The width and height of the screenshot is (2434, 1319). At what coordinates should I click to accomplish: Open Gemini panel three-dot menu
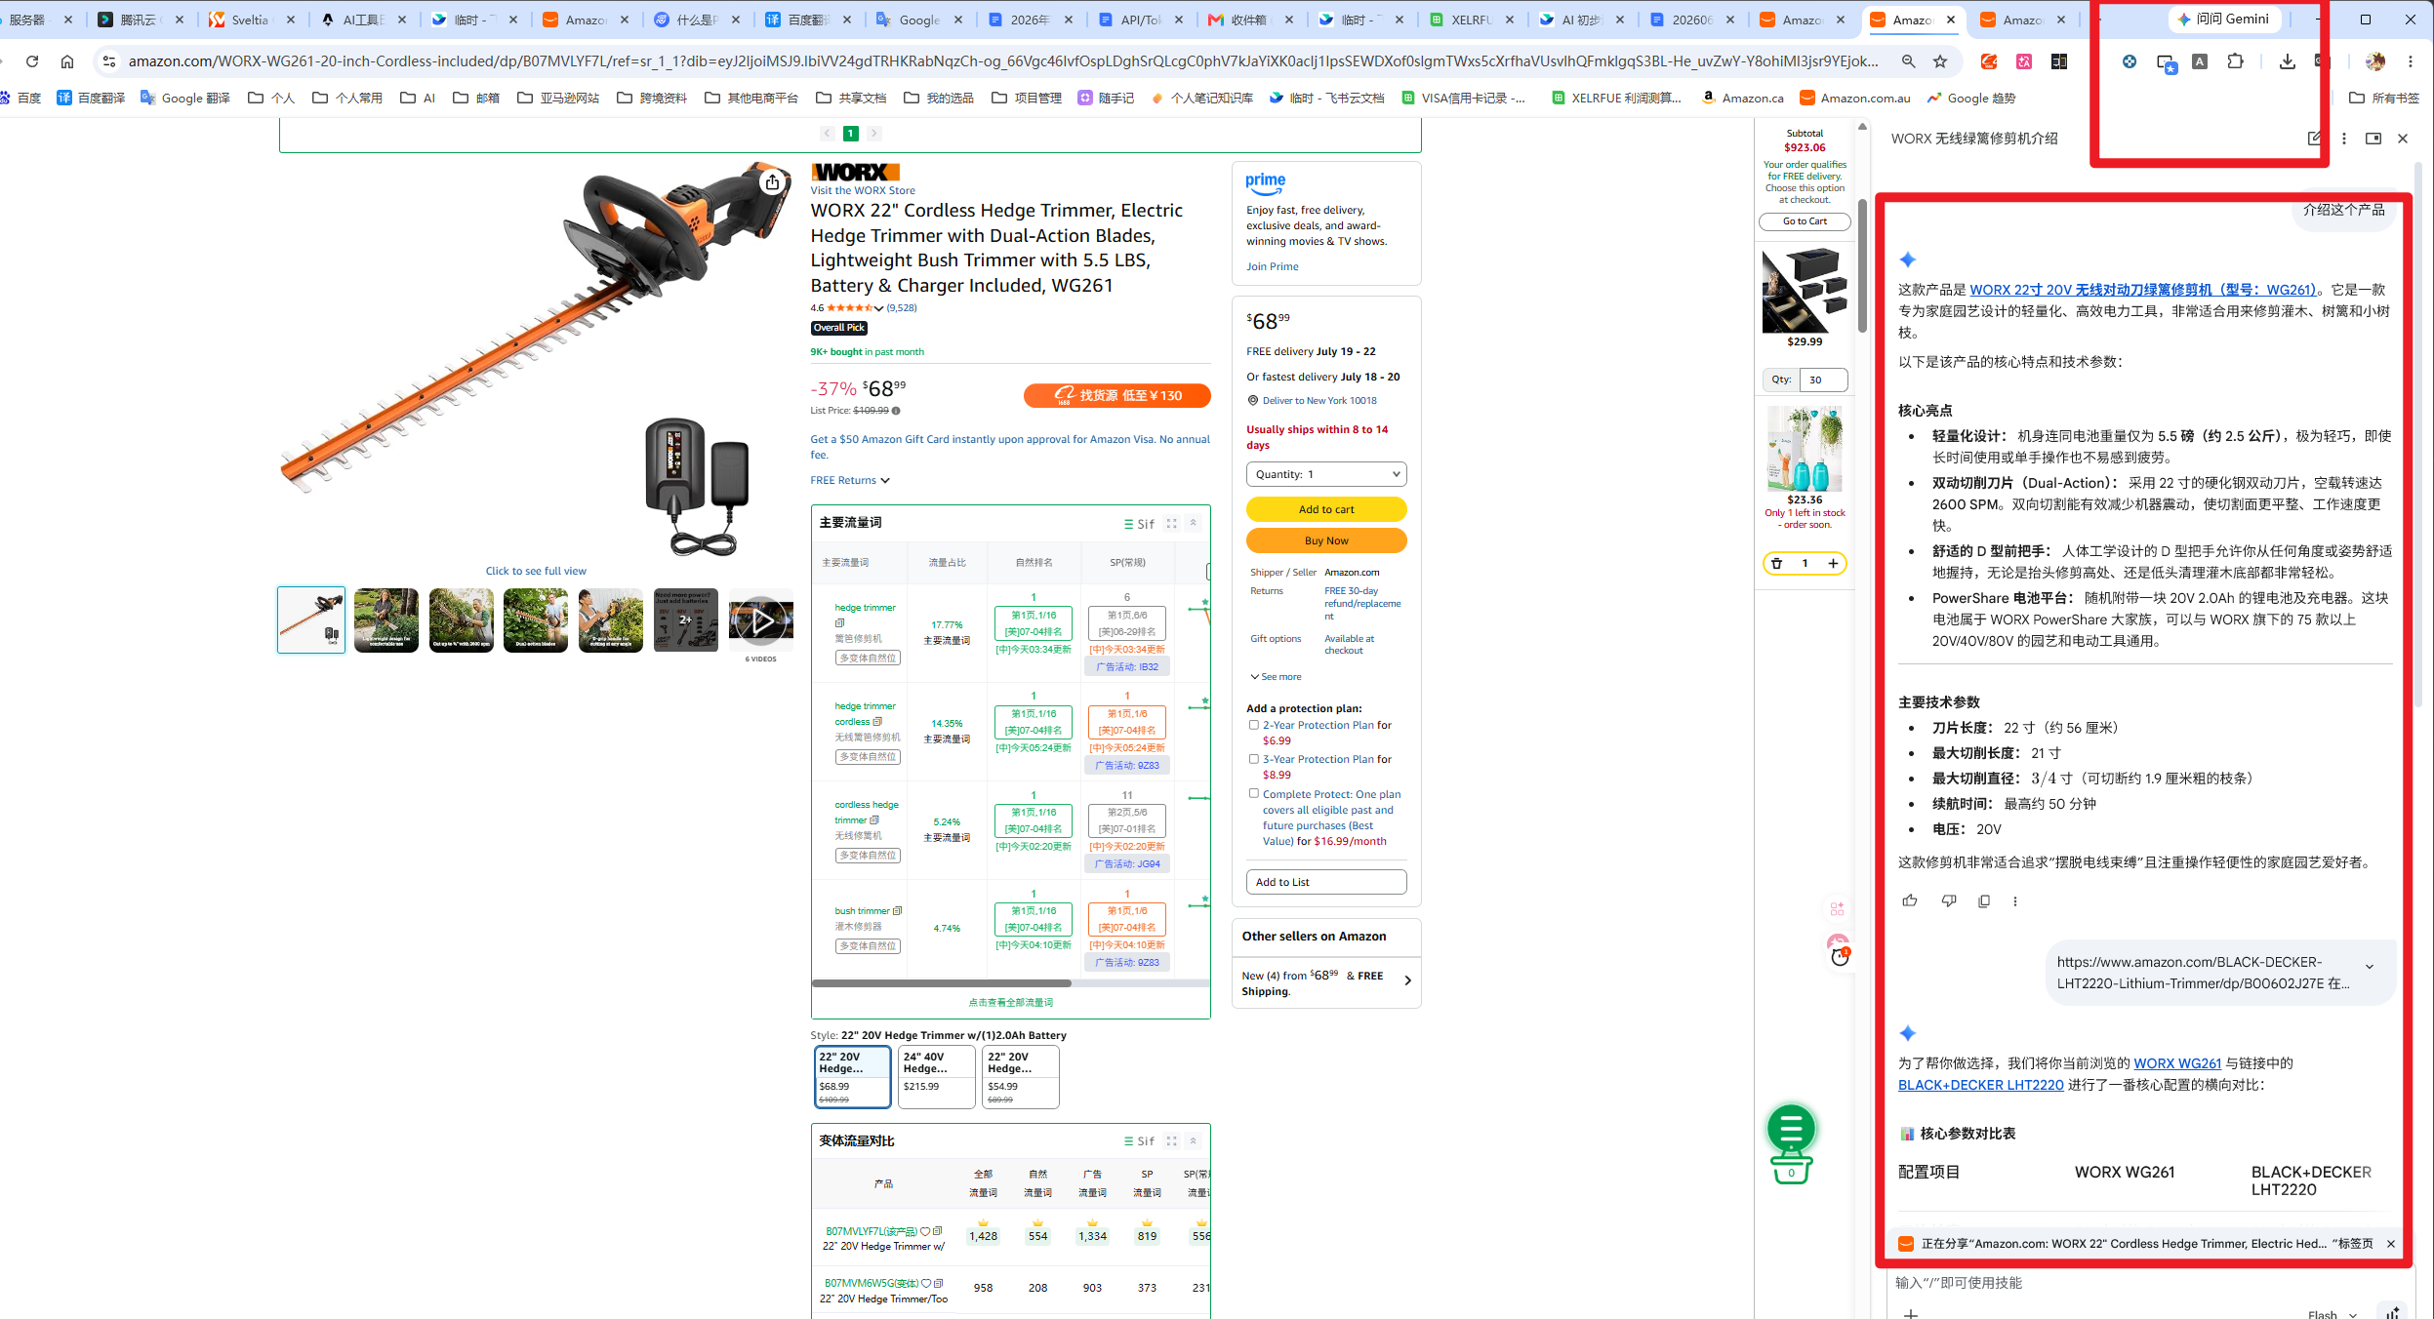tap(2344, 139)
